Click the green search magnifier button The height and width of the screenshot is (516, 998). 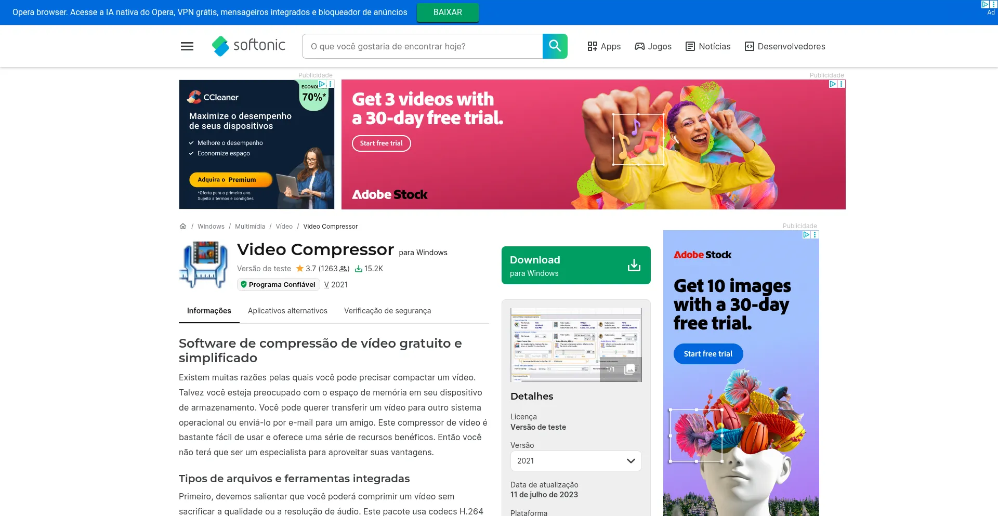[x=555, y=46]
